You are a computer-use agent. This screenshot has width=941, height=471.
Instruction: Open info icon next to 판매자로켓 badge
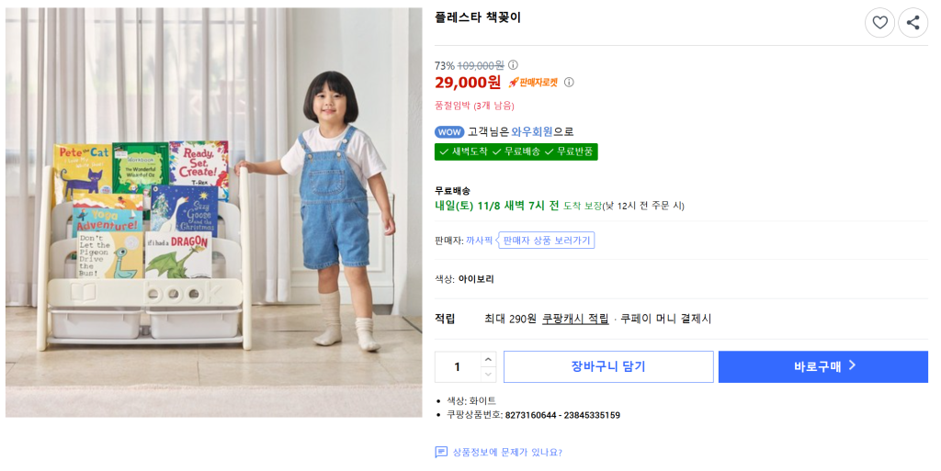tap(569, 83)
